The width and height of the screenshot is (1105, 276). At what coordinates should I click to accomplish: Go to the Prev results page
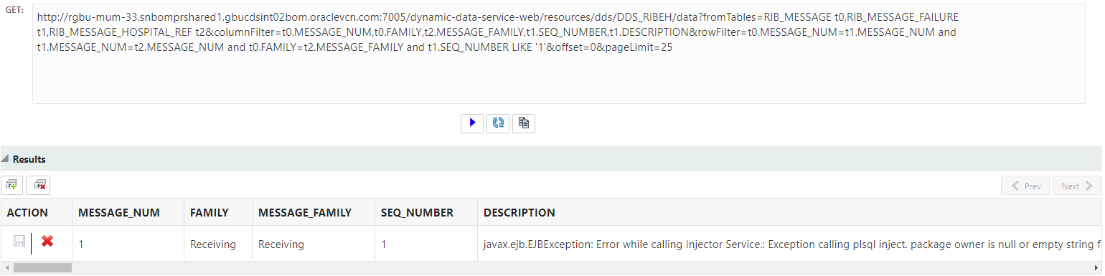coord(1025,186)
